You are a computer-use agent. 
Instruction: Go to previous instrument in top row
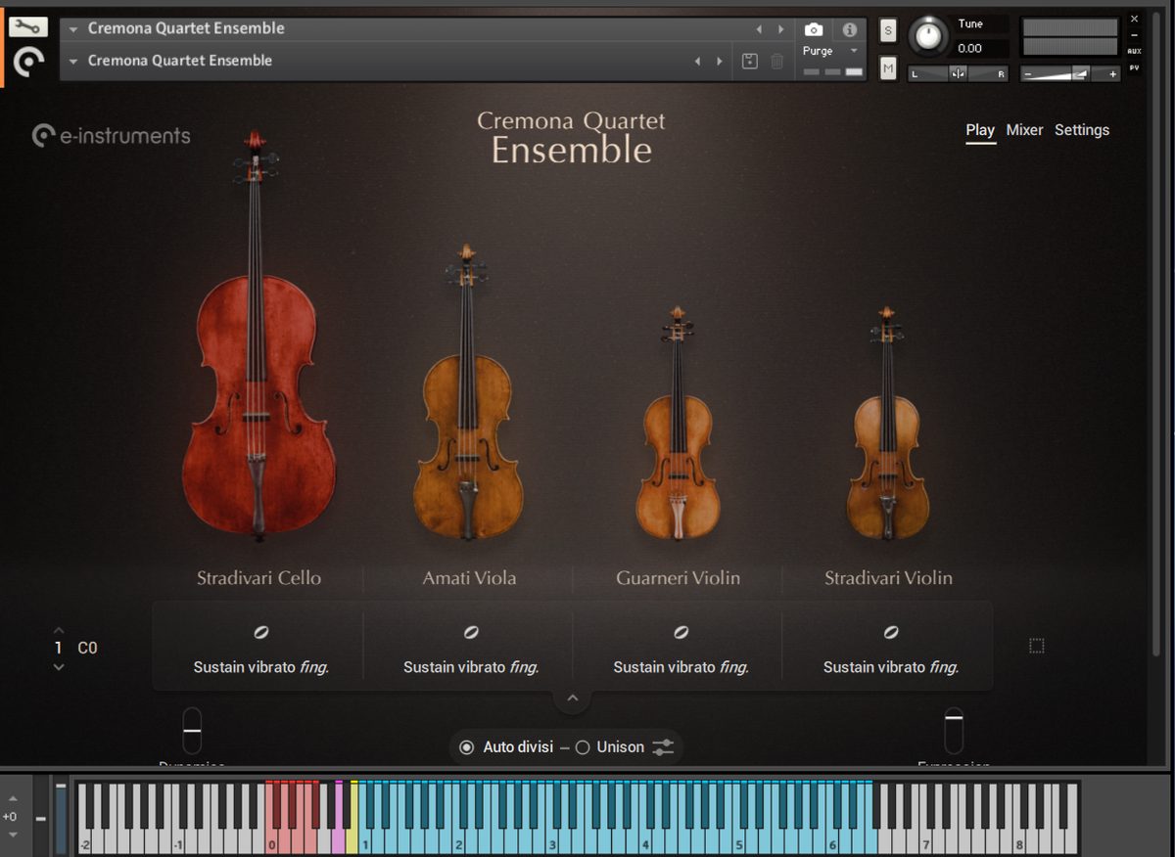[758, 29]
